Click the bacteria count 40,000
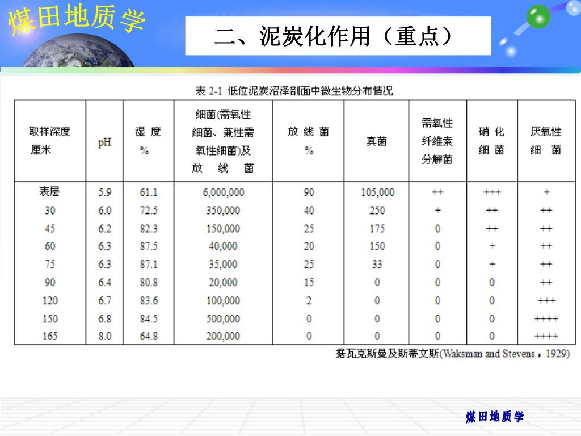581x436 pixels. (x=223, y=246)
